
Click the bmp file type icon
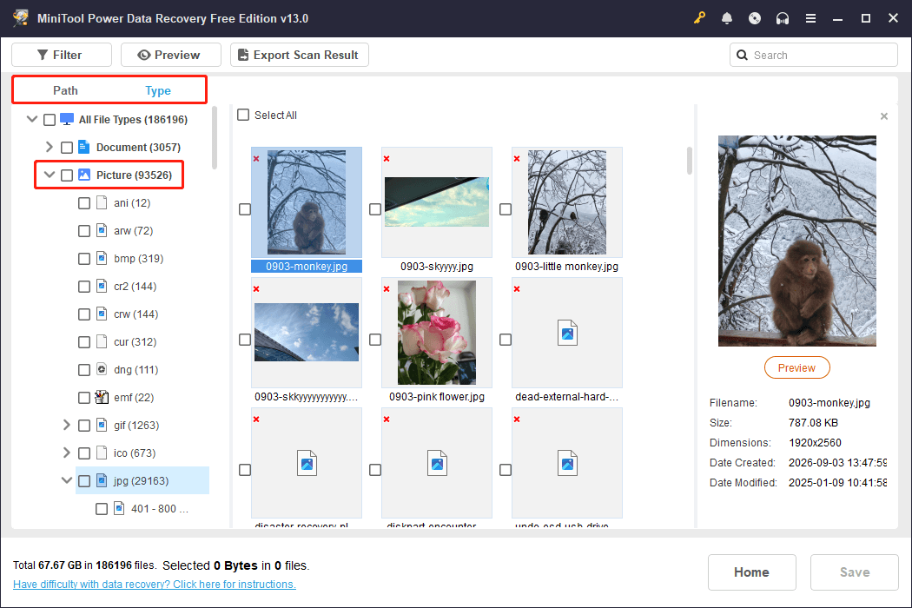[x=102, y=258]
